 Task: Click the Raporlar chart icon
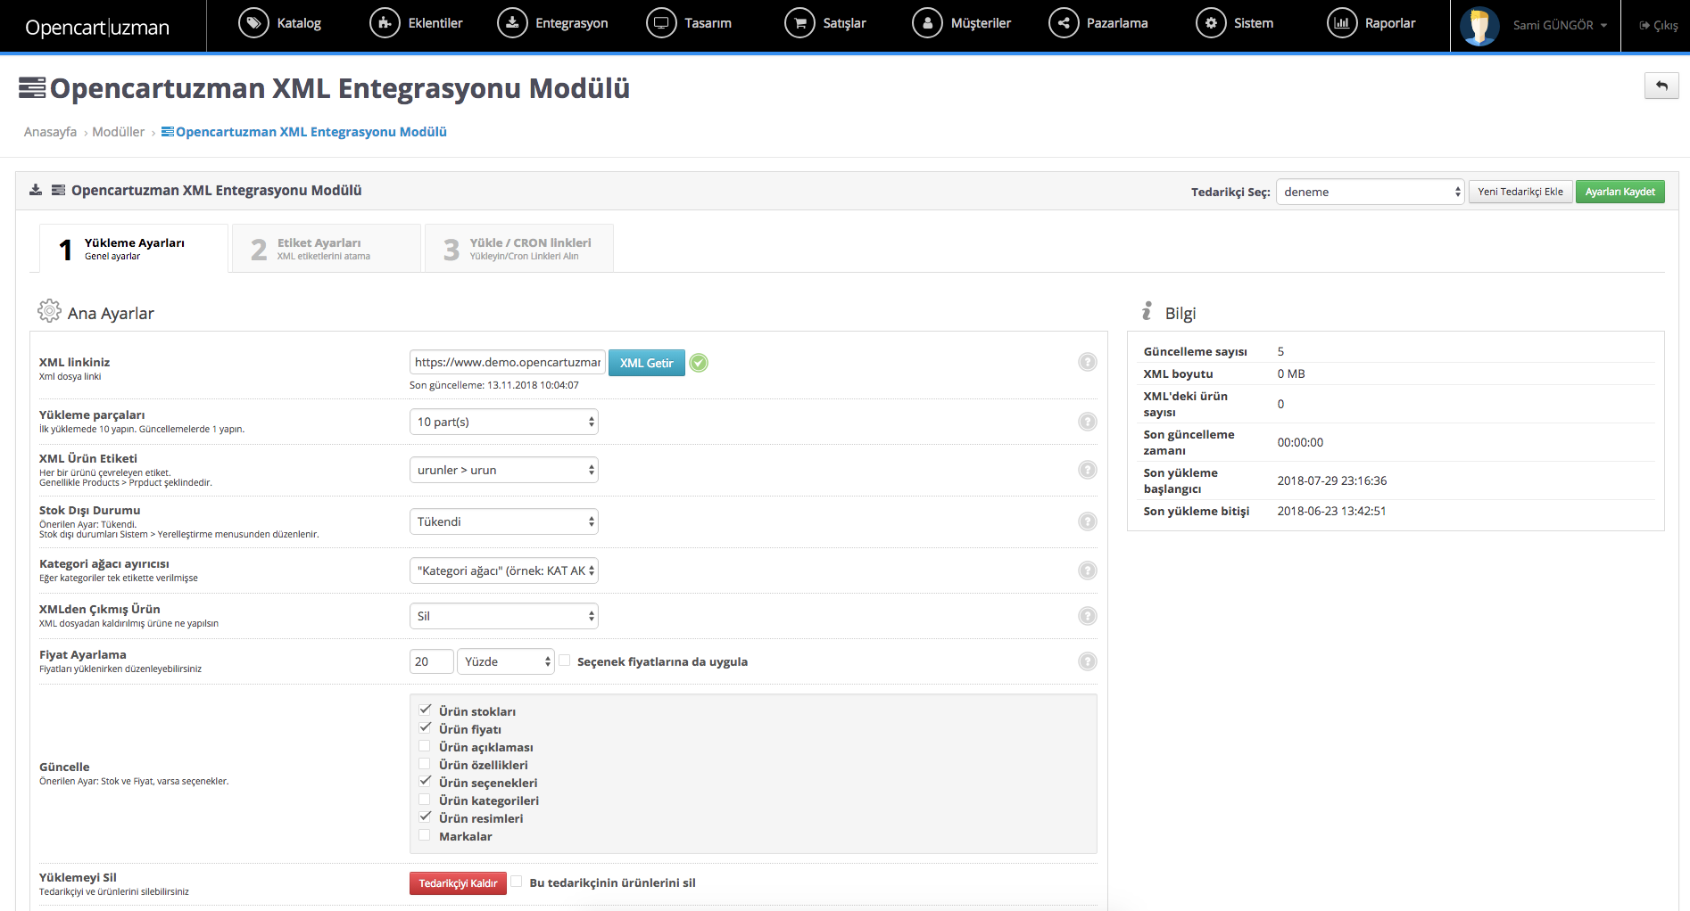[1341, 23]
